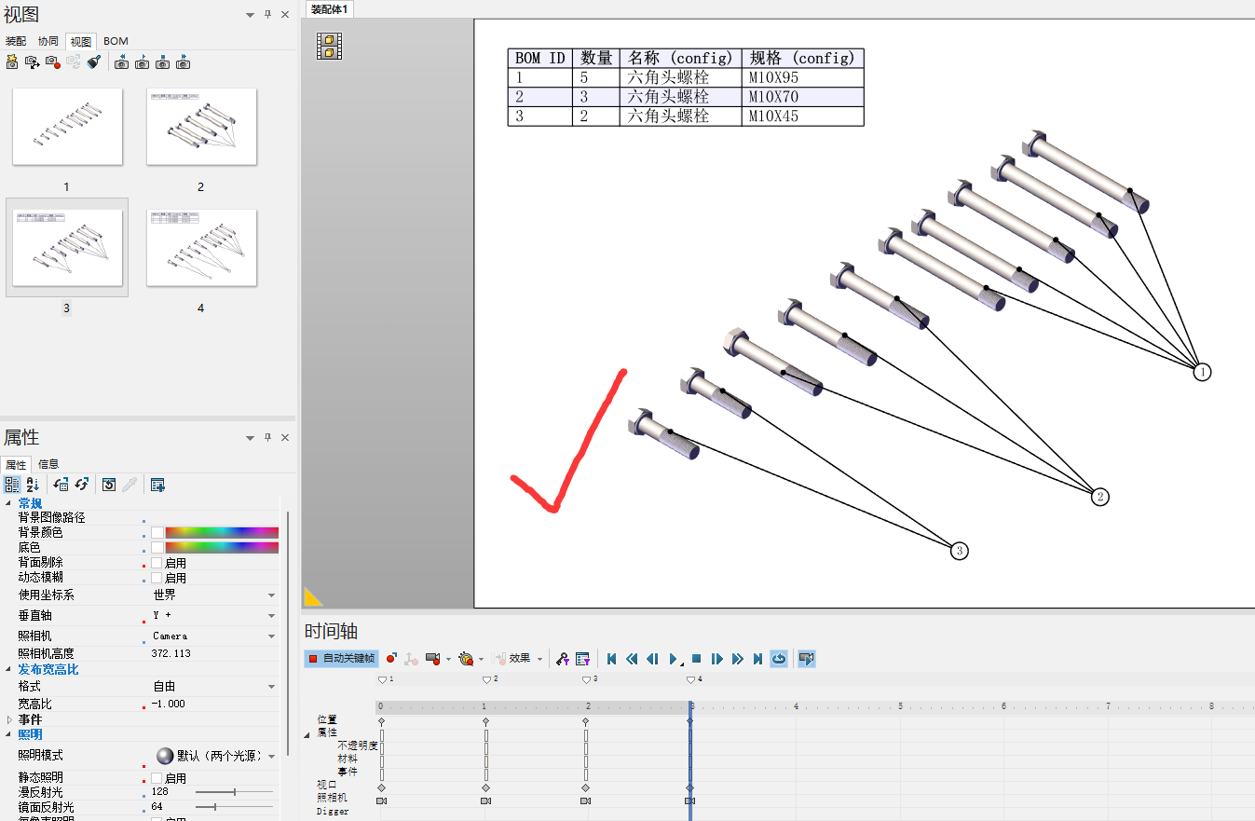The height and width of the screenshot is (821, 1255).
Task: Toggle categorized property display icon
Action: [12, 485]
